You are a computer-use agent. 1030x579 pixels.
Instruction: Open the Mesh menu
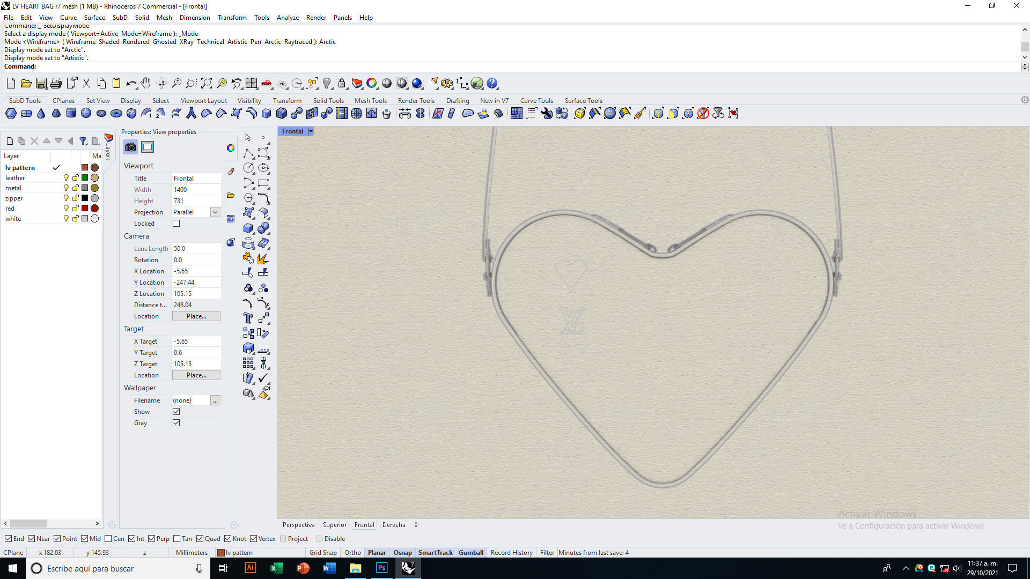[x=164, y=18]
